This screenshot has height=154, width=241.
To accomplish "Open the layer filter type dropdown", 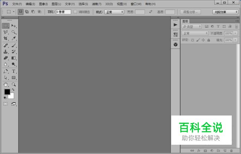I will 192,27.
